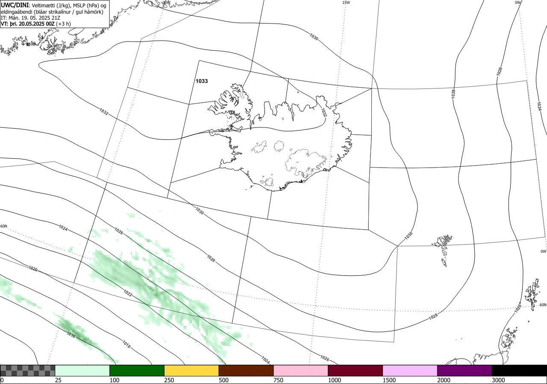
Task: Click the '1020' isobar label
Action: point(33,269)
